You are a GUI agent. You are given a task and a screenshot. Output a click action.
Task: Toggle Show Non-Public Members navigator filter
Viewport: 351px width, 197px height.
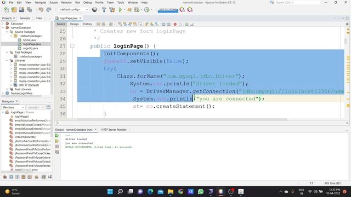coord(23,177)
